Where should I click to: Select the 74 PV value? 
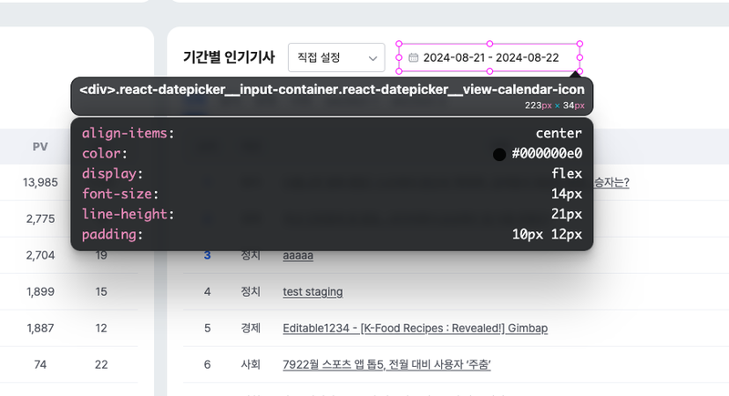pos(40,364)
